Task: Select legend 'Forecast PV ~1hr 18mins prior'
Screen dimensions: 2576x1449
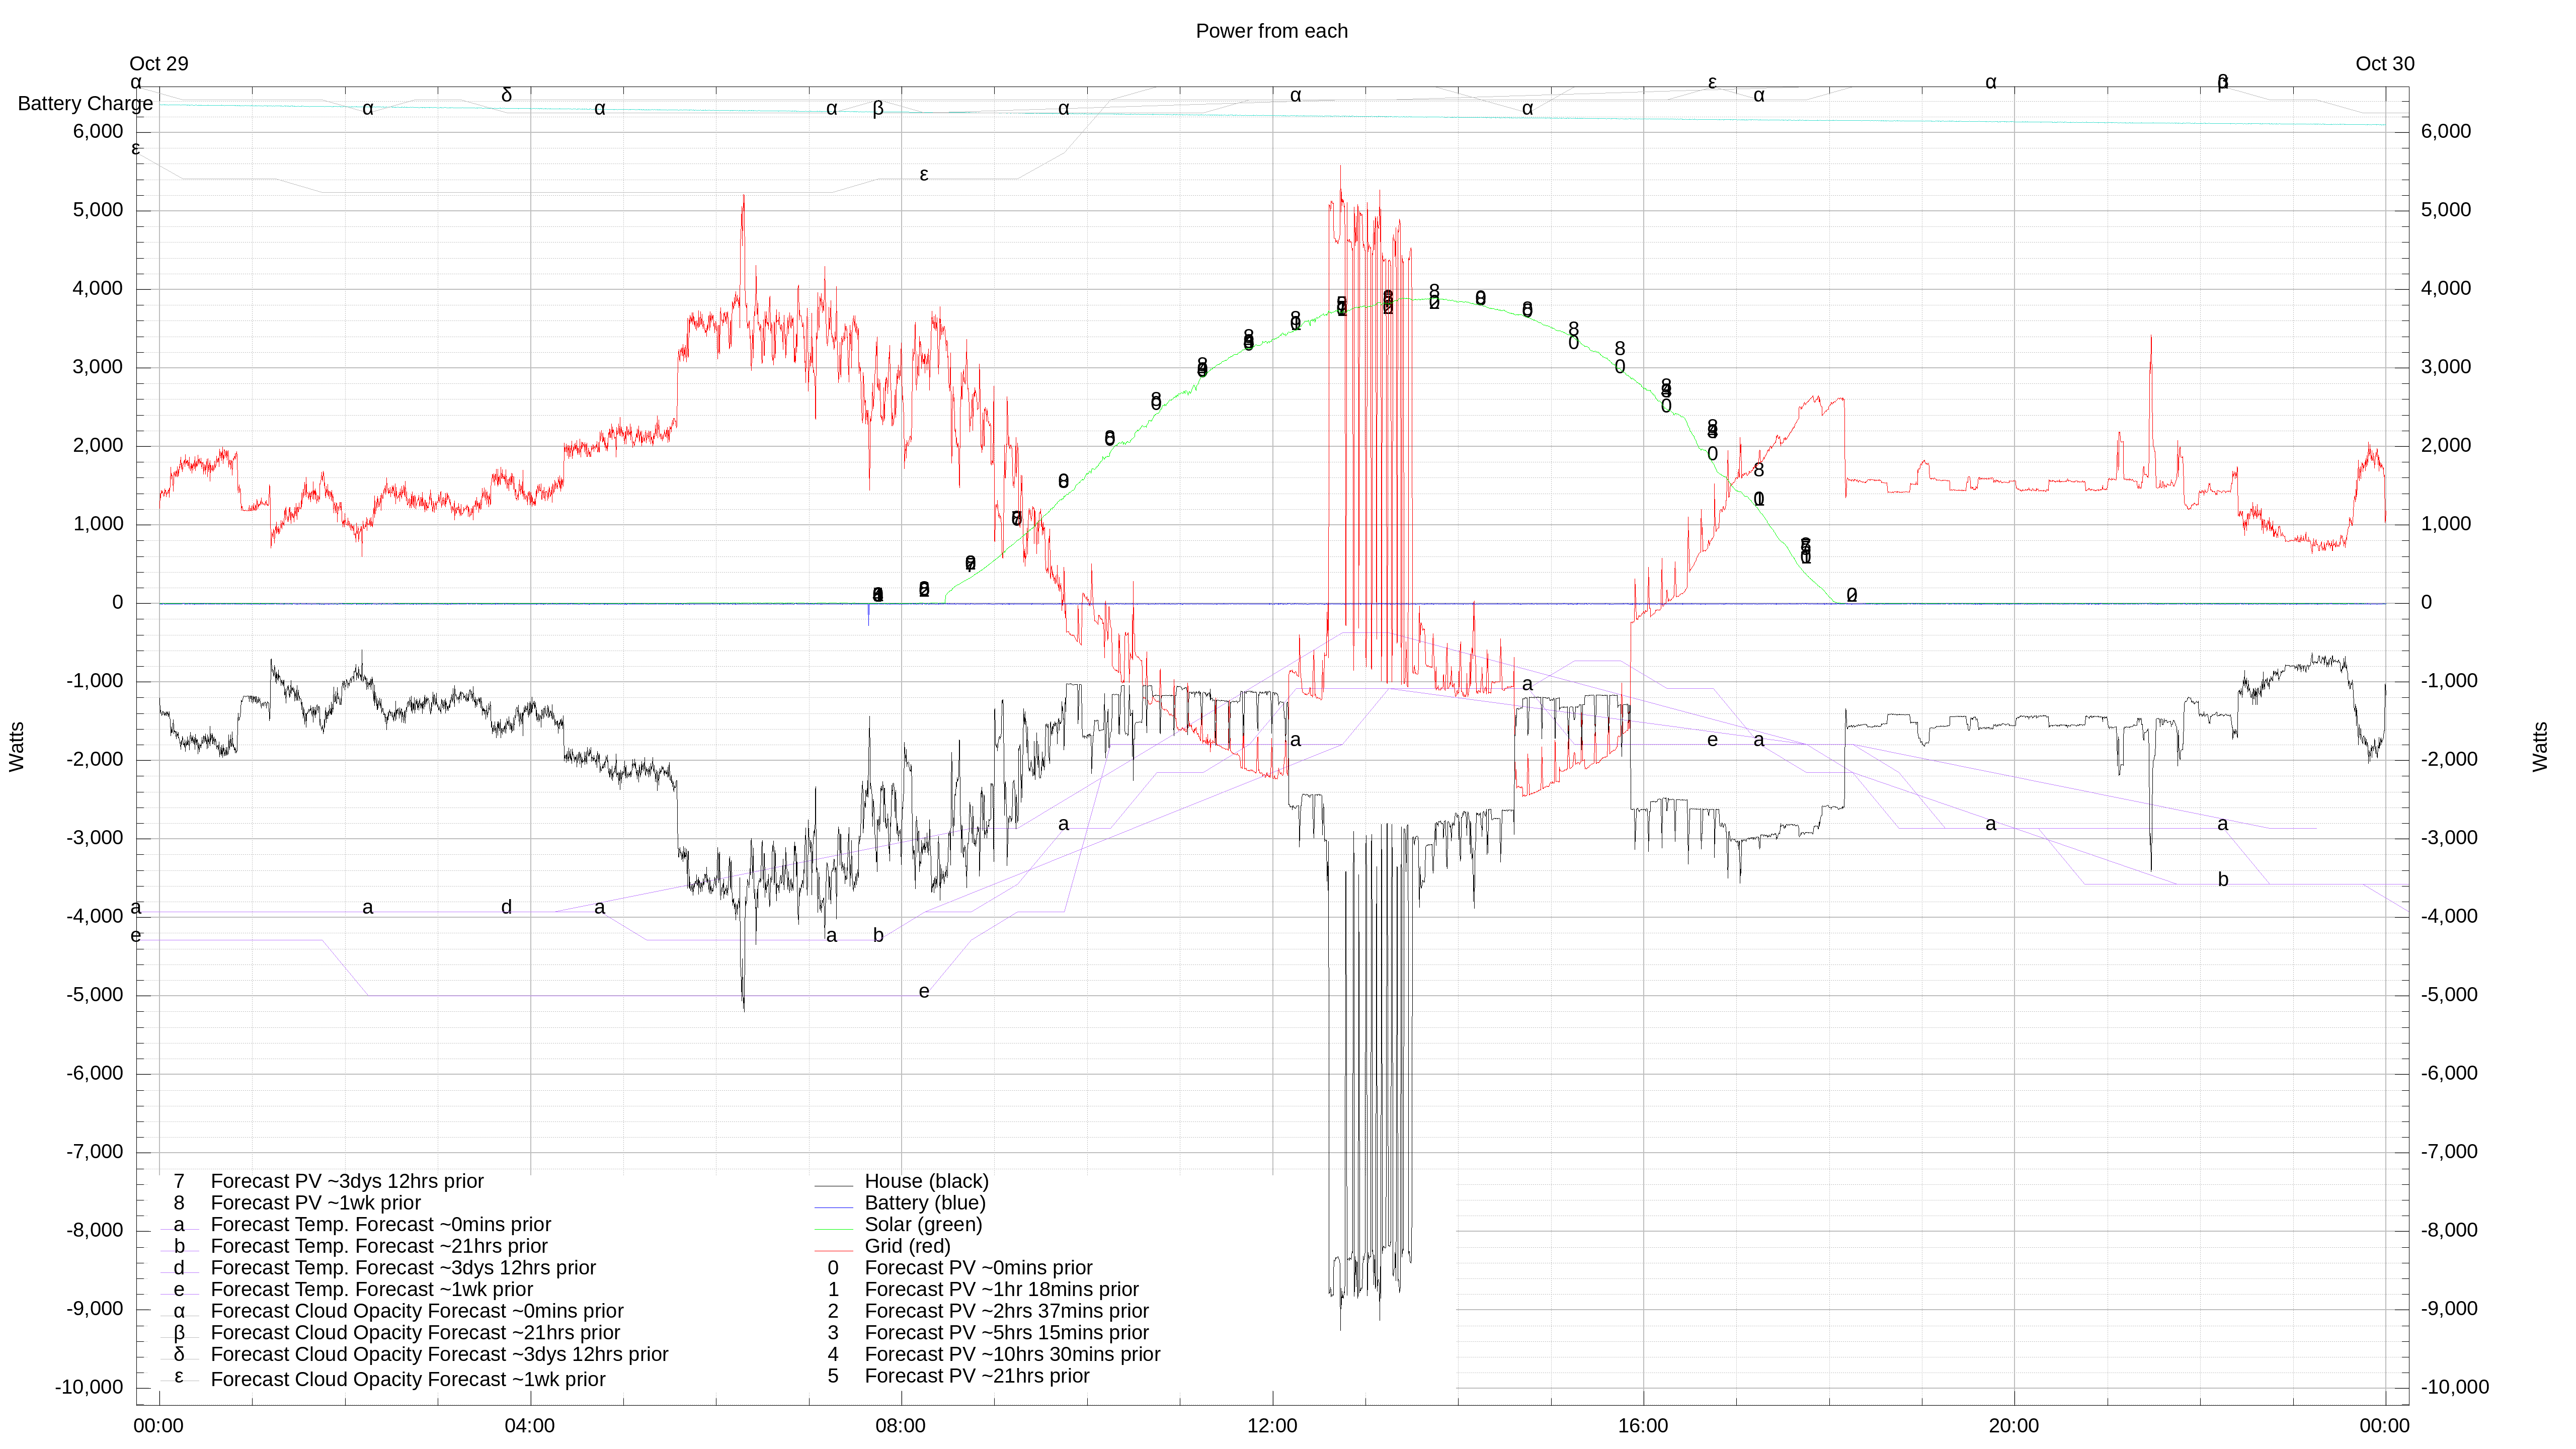Action: [x=1001, y=1290]
